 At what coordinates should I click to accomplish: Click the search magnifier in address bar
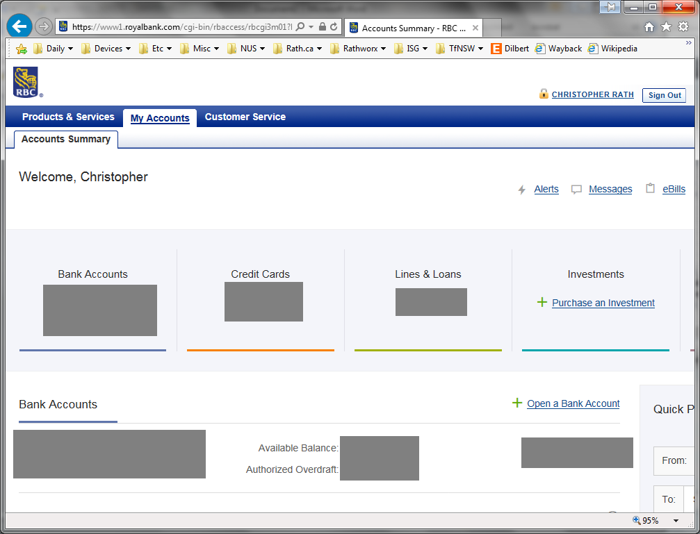point(300,27)
